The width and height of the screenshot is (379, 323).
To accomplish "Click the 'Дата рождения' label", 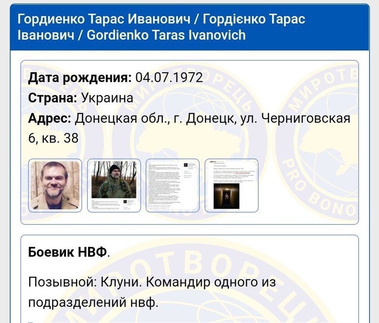I will pyautogui.click(x=80, y=78).
